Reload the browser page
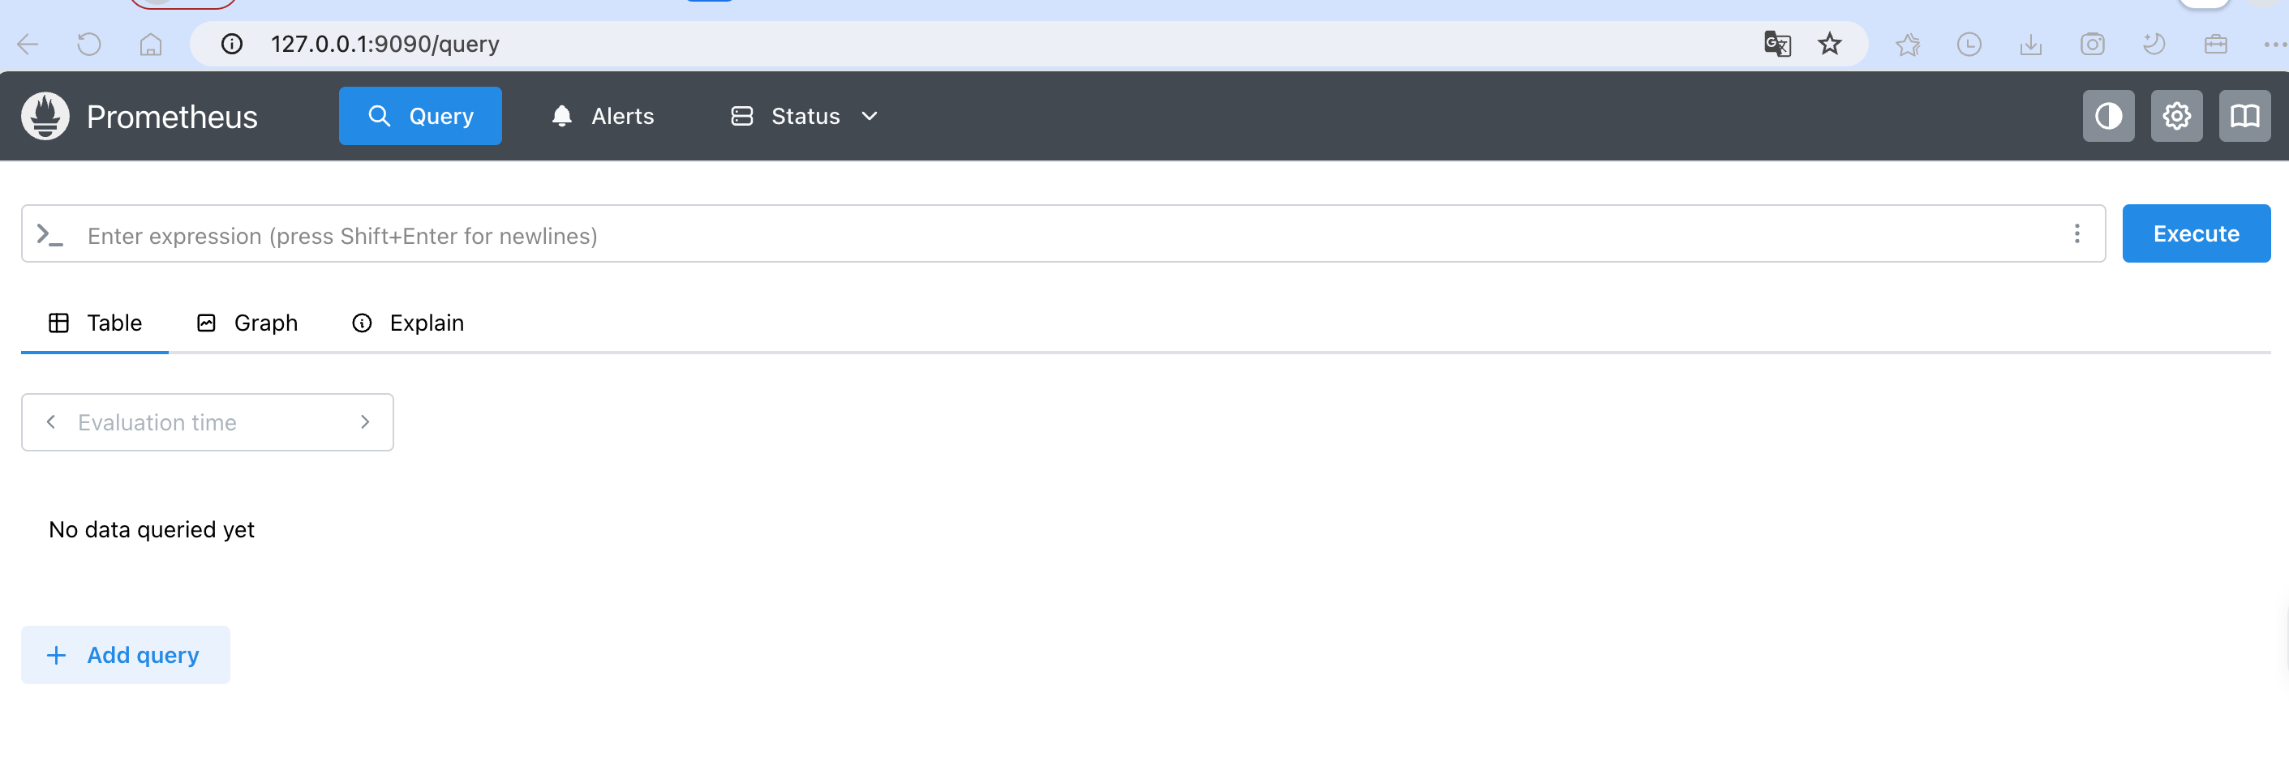 coord(89,45)
